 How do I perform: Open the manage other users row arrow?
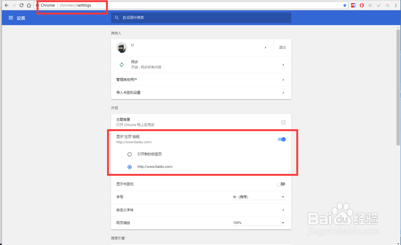pyautogui.click(x=283, y=80)
